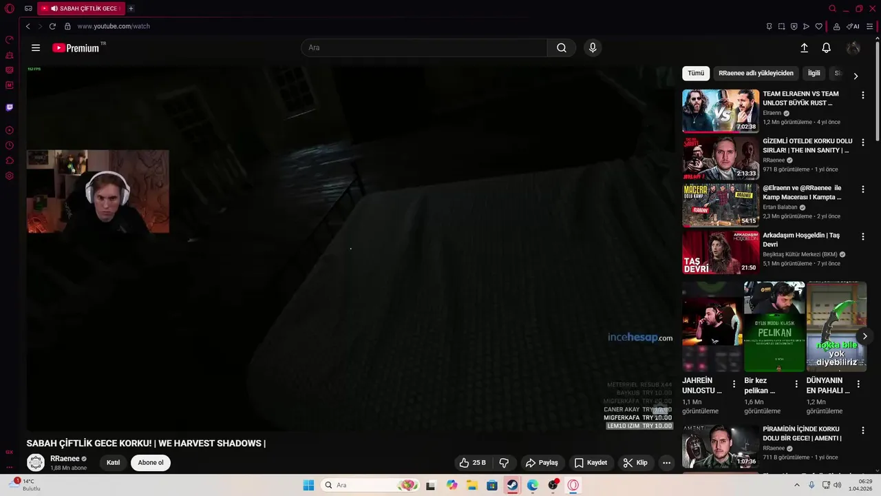Dislike the video
This screenshot has height=496, width=881.
pyautogui.click(x=504, y=463)
